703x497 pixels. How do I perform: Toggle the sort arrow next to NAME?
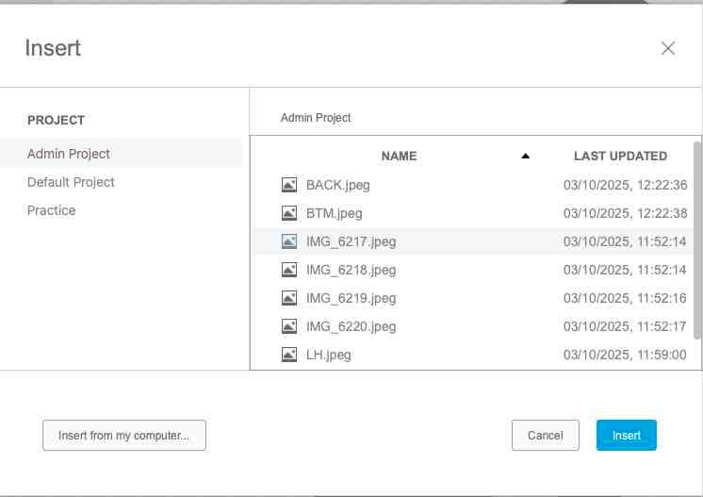click(x=526, y=157)
